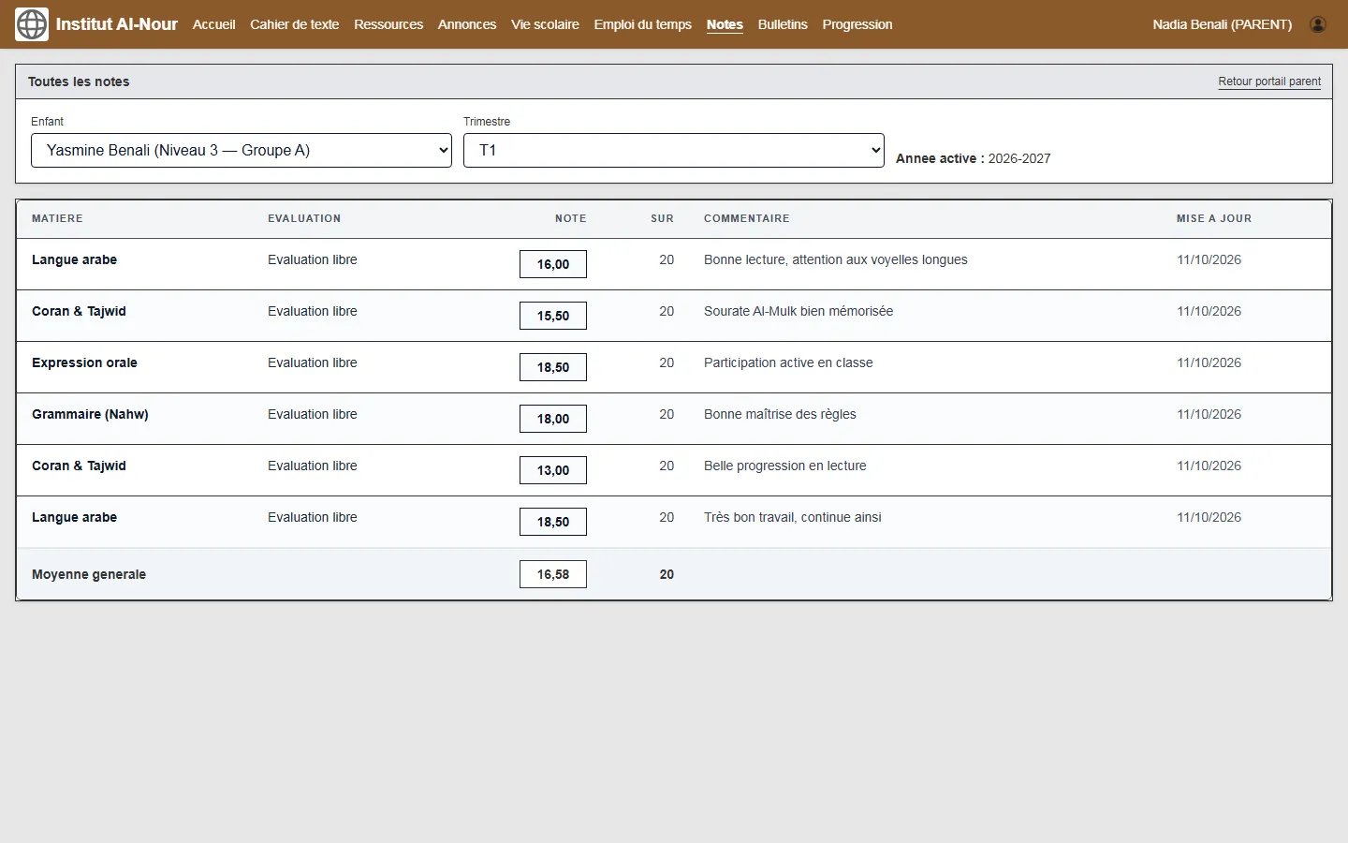
Task: Go to Progression page
Action: pos(857,24)
